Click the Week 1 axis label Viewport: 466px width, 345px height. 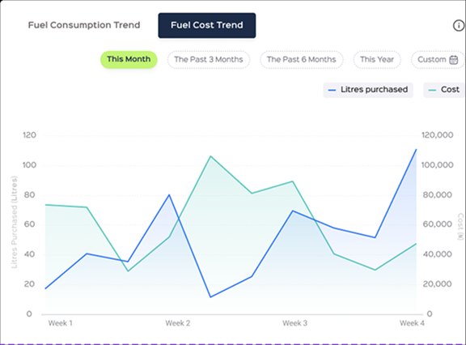click(x=61, y=323)
